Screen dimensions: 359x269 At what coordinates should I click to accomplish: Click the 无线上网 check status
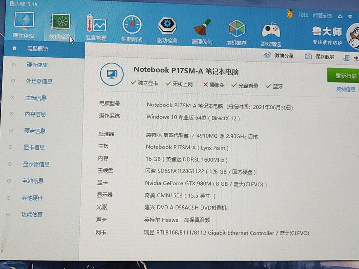click(179, 84)
